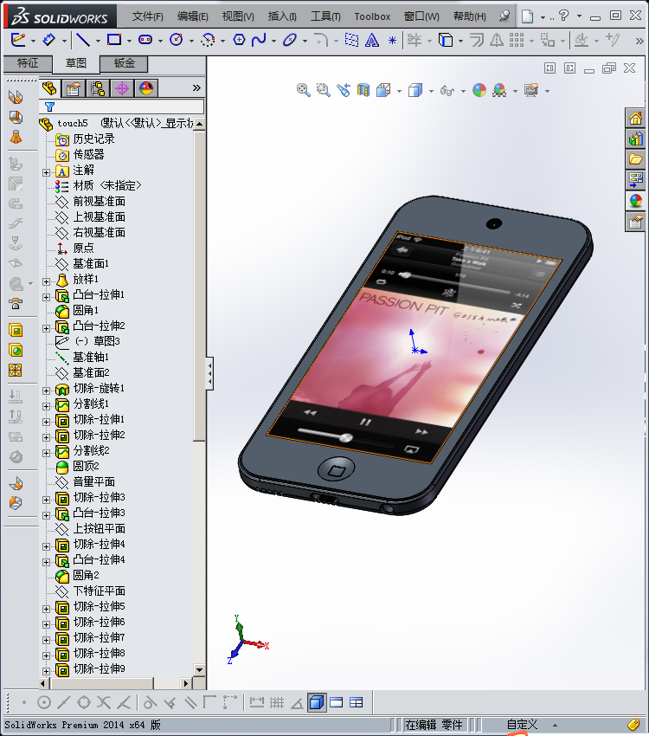Viewport: 649px width, 736px height.
Task: Open the DisplayManager tab
Action: click(146, 88)
